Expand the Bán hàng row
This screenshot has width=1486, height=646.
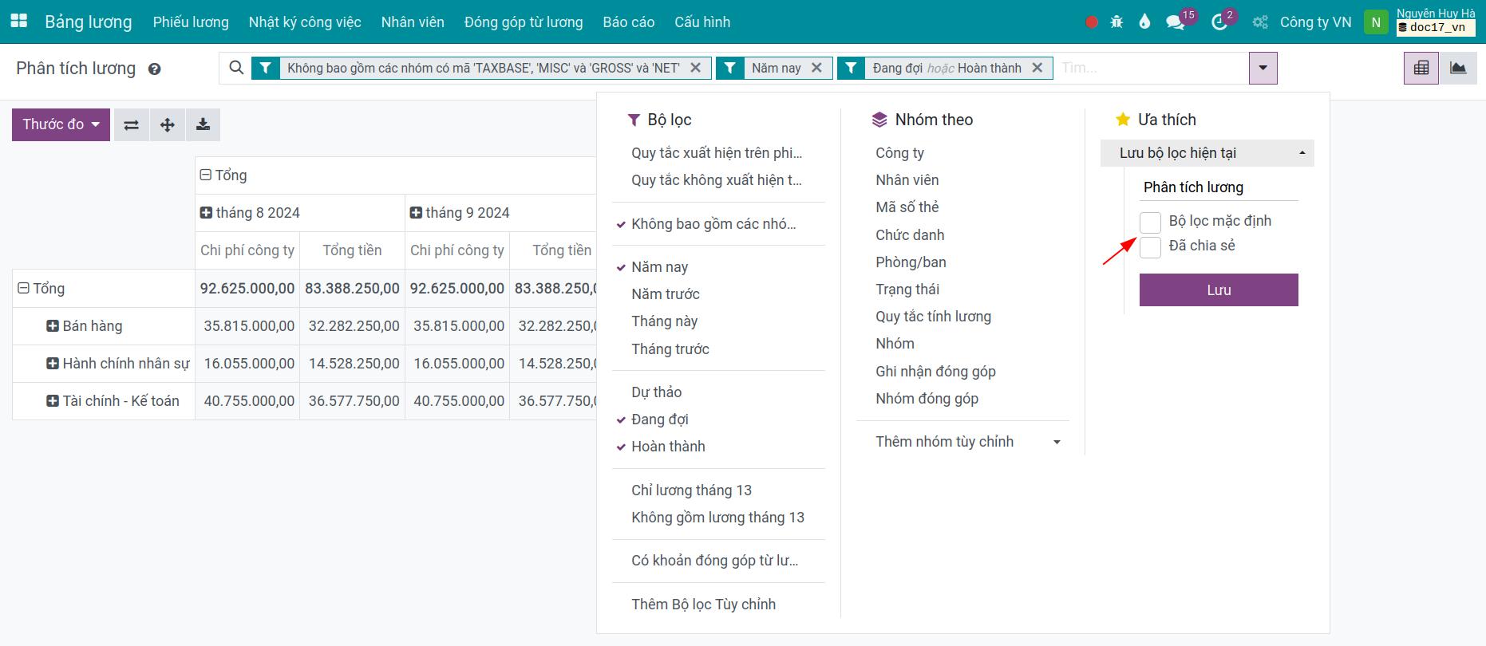[x=53, y=326]
